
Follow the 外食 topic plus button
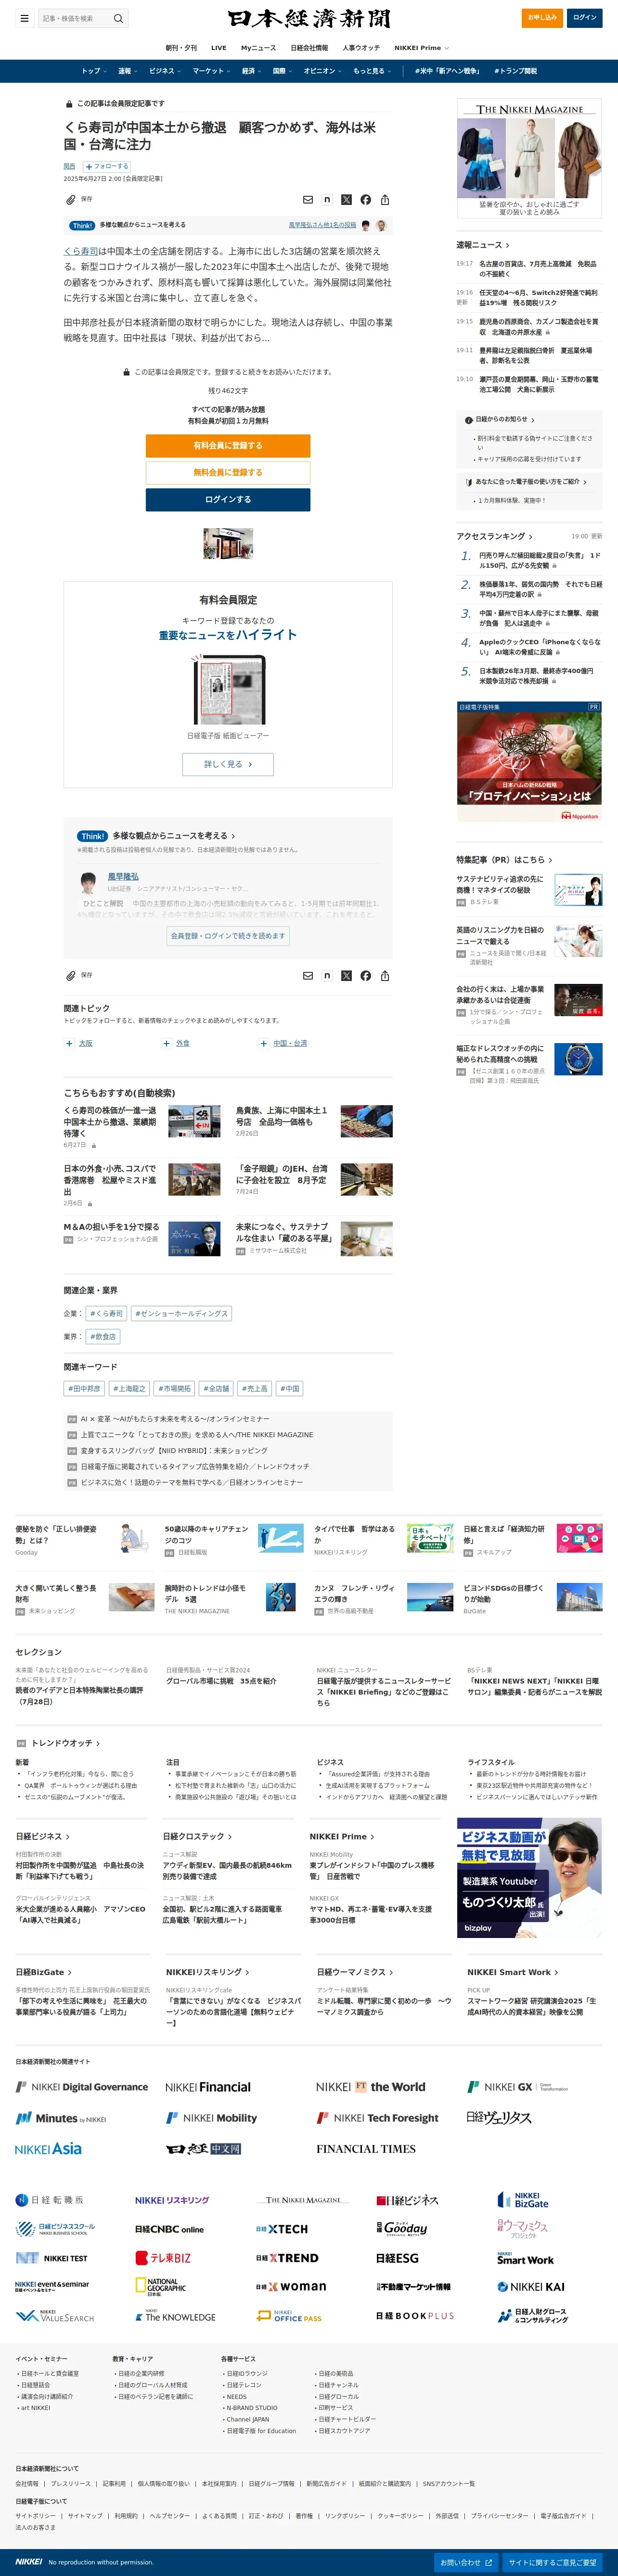tap(166, 1043)
